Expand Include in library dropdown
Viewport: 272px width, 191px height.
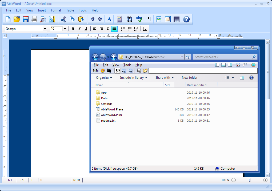point(134,78)
